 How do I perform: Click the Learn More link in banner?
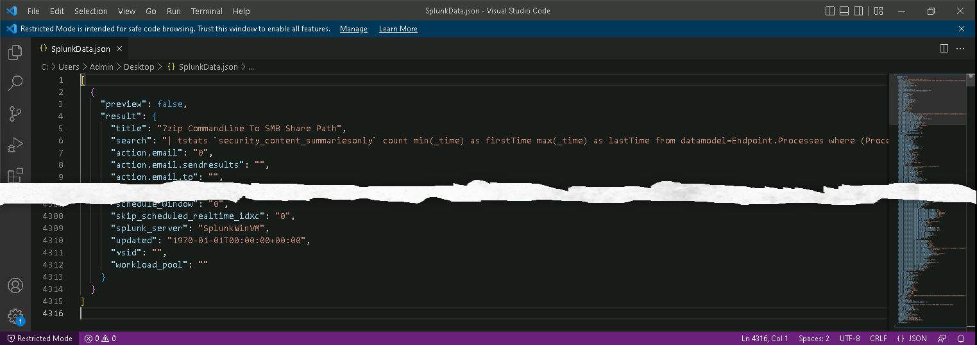pyautogui.click(x=398, y=29)
